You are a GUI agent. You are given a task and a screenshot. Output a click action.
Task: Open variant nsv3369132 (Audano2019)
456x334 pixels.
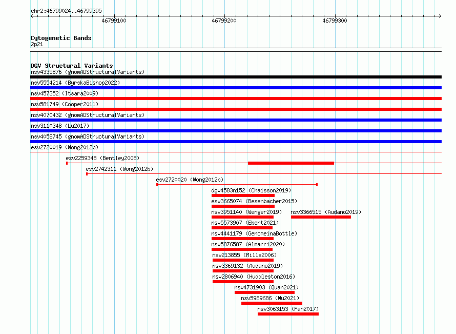pos(247,266)
